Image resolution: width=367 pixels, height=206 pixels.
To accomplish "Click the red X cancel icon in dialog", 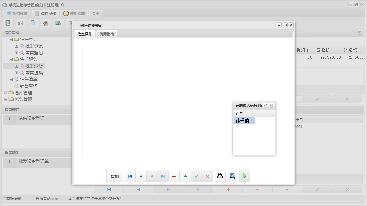I will tap(207, 176).
